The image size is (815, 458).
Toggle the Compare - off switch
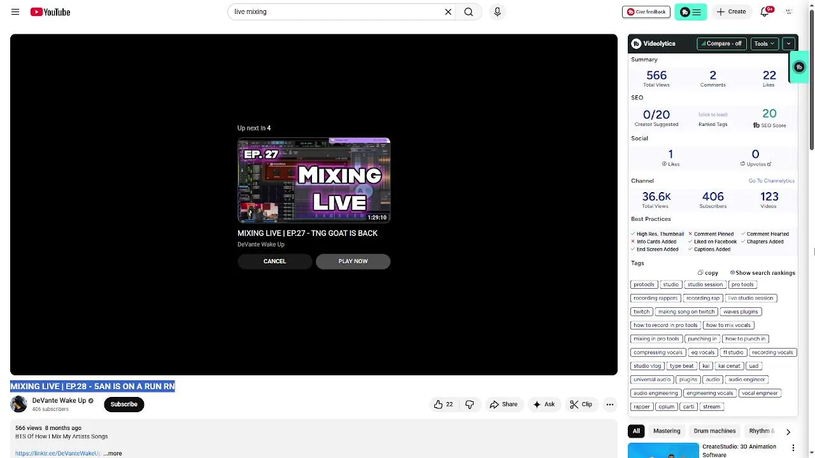(721, 44)
